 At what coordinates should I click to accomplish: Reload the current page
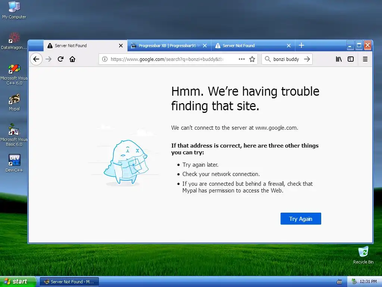60,59
